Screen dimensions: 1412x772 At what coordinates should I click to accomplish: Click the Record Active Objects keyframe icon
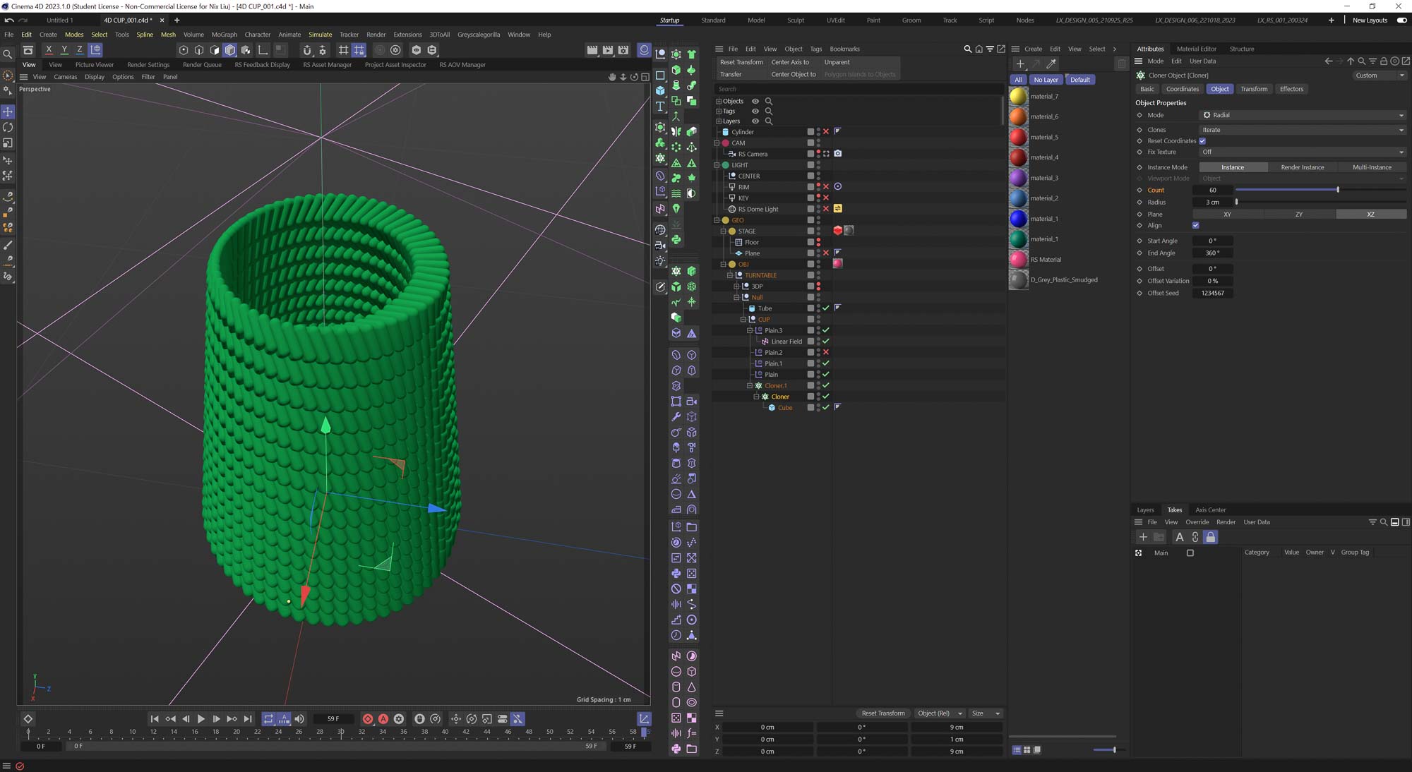point(368,719)
